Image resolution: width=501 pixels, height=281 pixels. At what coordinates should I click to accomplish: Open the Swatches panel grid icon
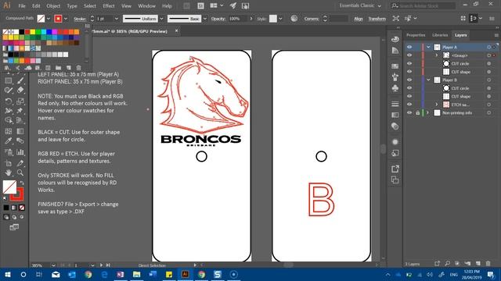395,66
